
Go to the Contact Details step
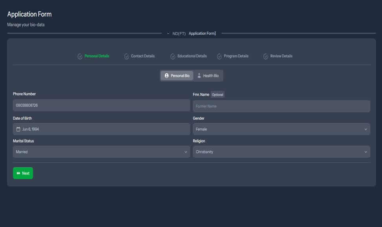click(143, 56)
